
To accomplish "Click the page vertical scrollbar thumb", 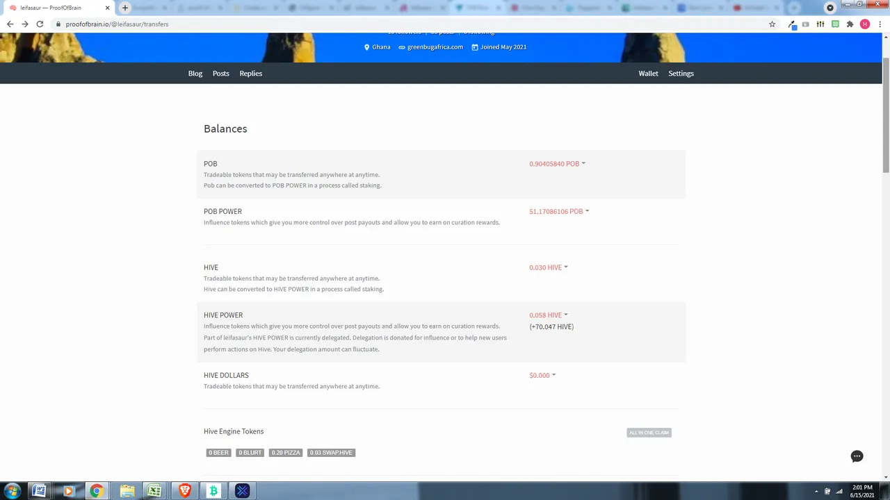I will pyautogui.click(x=886, y=116).
